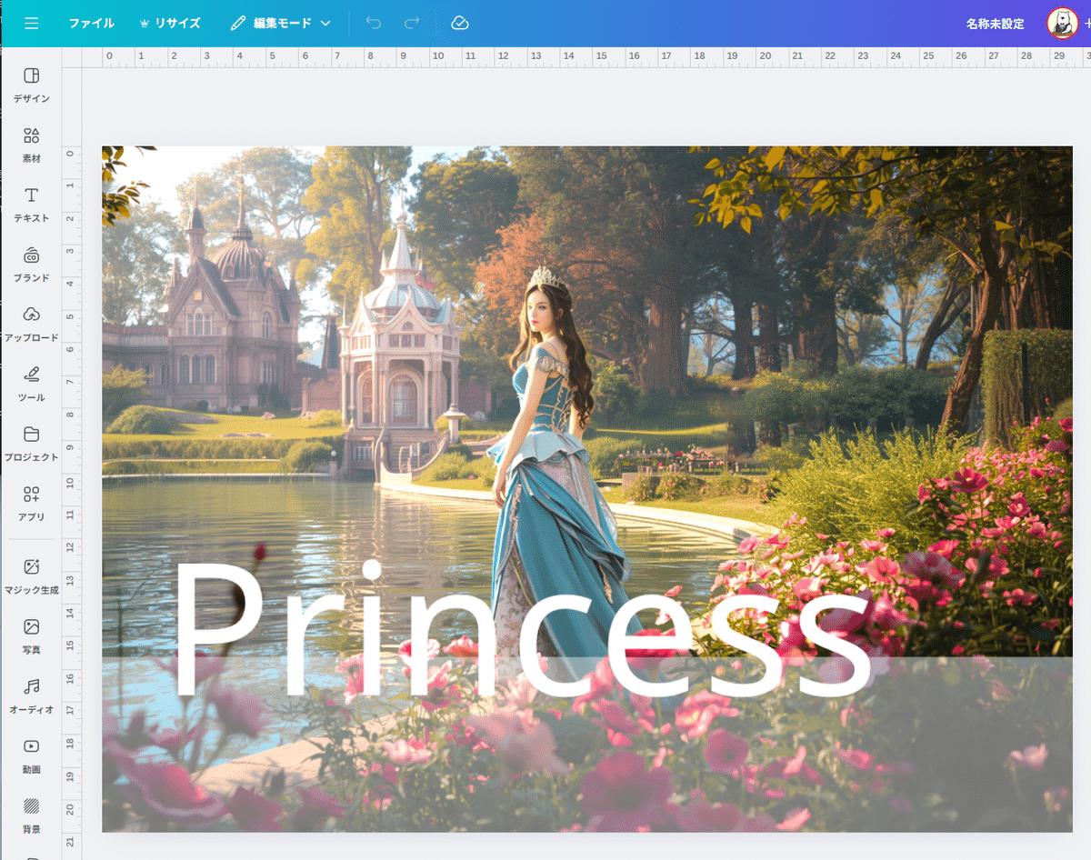Open the ファイル menu
This screenshot has width=1091, height=860.
click(92, 24)
